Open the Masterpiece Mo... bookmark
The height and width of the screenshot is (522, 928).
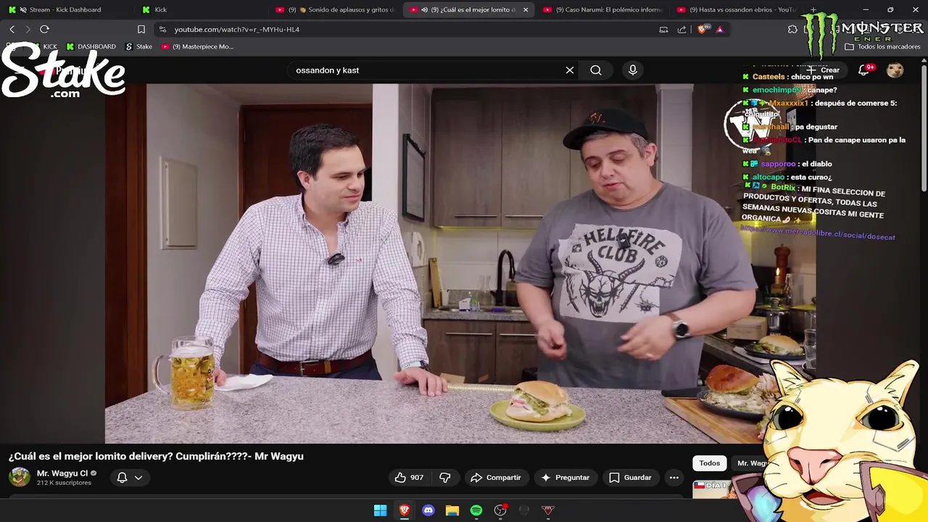click(198, 46)
